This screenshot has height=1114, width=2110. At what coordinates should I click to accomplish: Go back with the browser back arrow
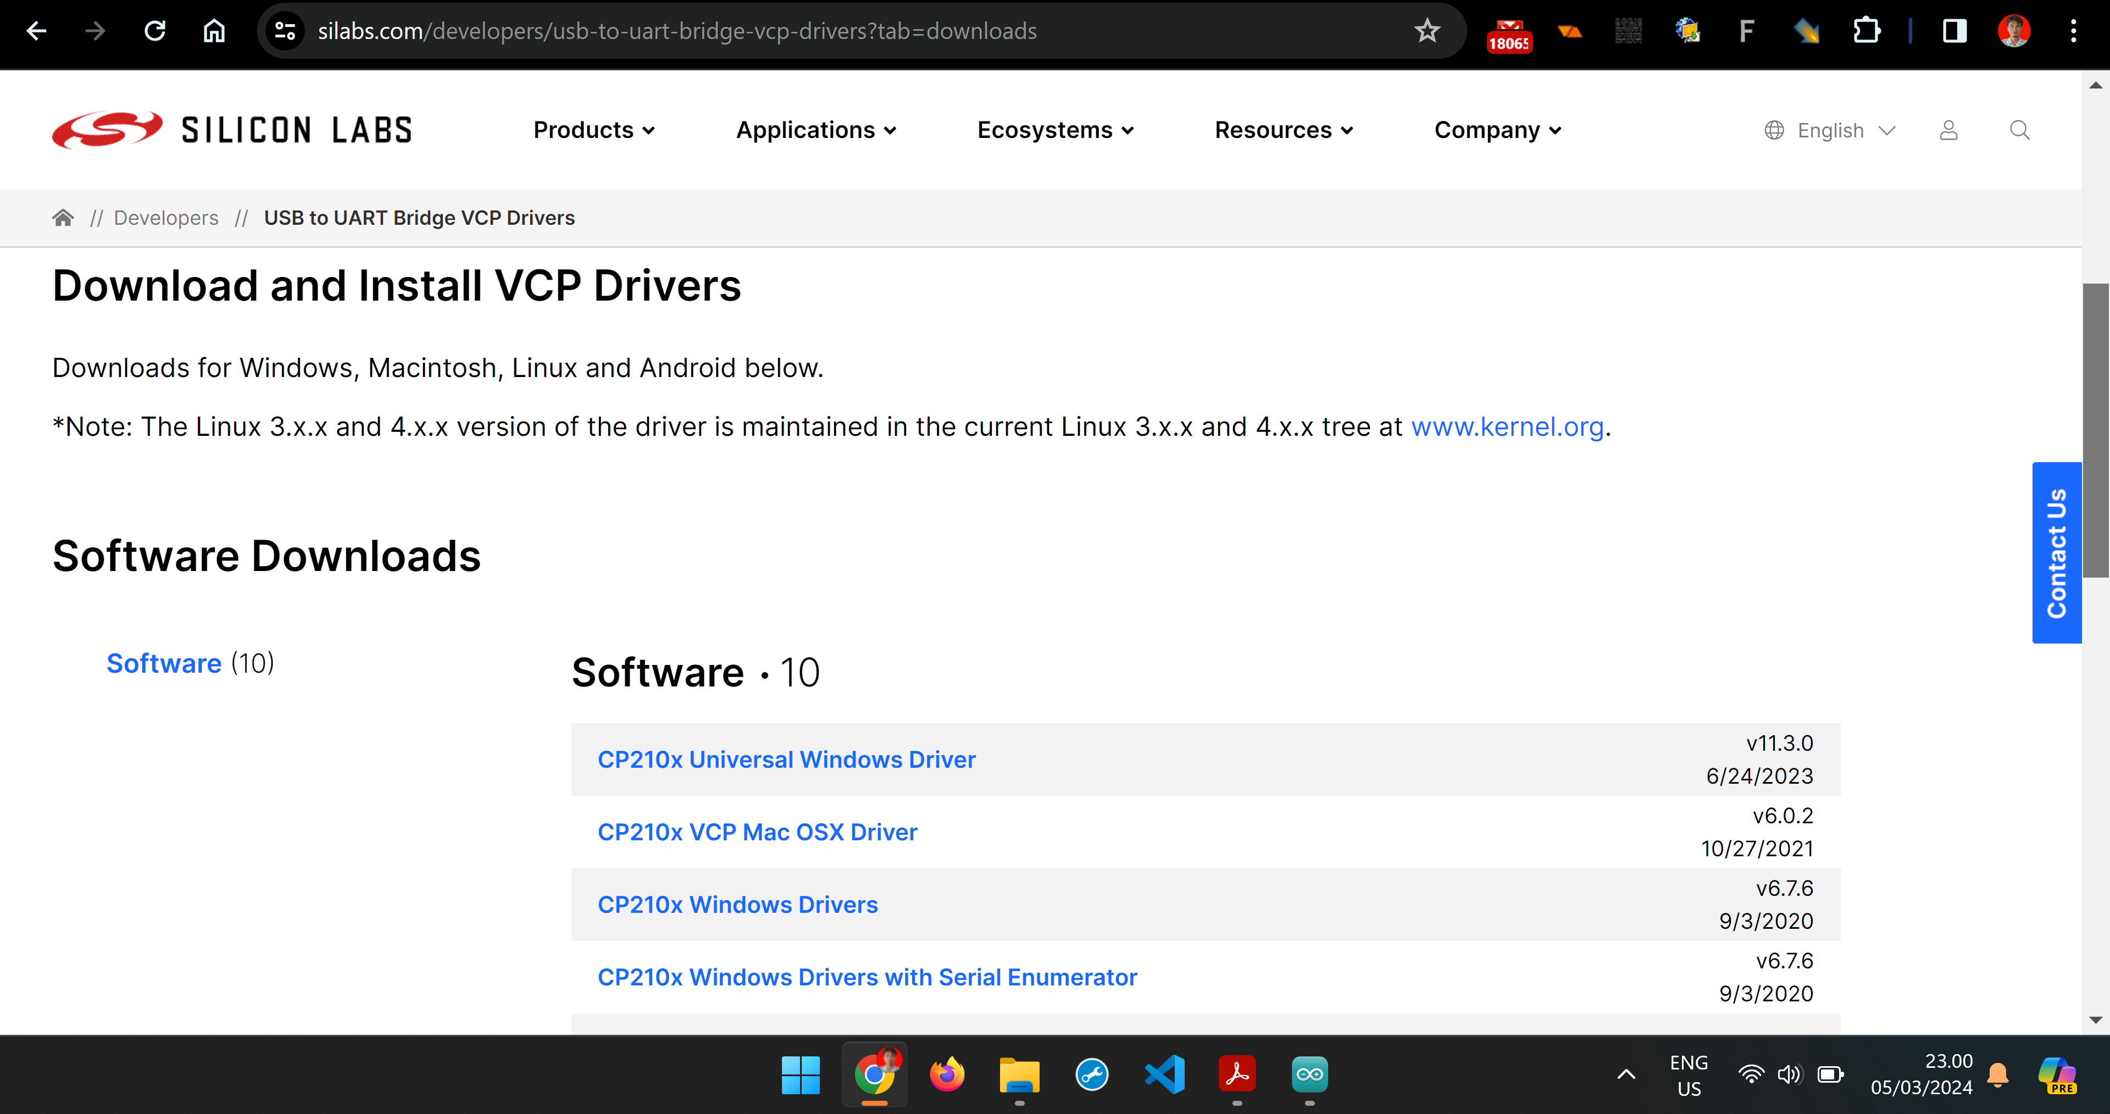37,31
